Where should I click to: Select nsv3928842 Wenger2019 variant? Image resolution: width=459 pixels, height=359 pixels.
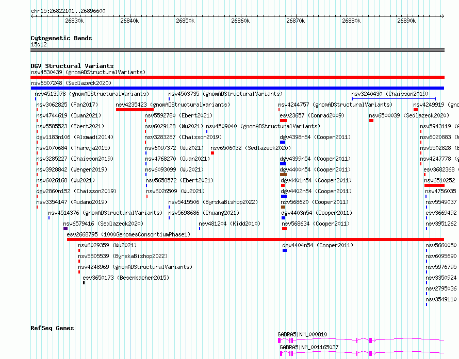coord(72,169)
